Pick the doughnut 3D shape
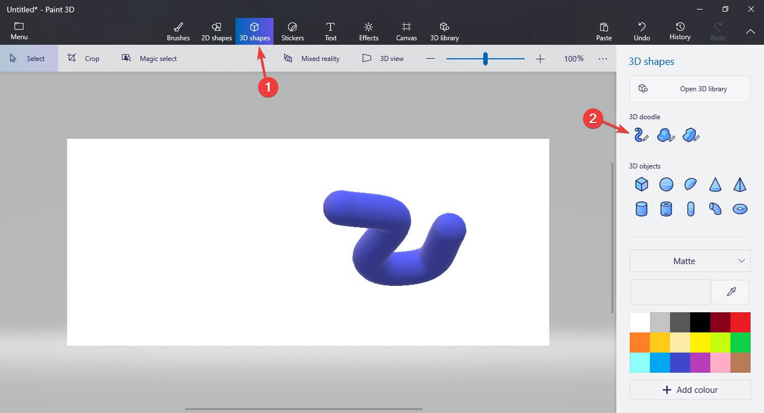This screenshot has height=413, width=764. tap(739, 208)
